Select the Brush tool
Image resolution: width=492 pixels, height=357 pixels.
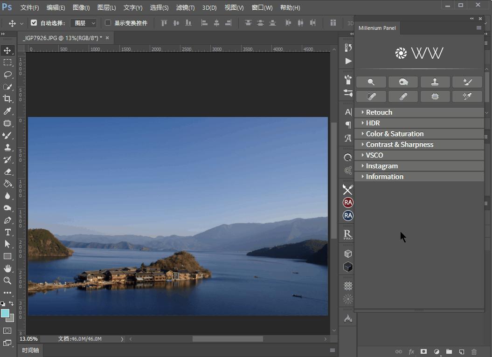[7, 135]
